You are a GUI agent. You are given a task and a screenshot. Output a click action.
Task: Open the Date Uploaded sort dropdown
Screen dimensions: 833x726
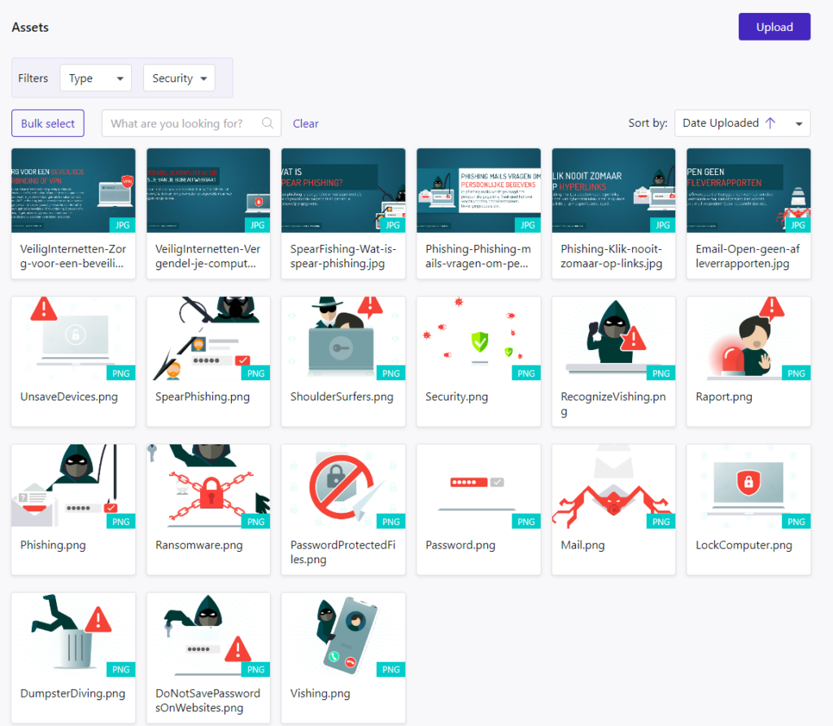799,124
